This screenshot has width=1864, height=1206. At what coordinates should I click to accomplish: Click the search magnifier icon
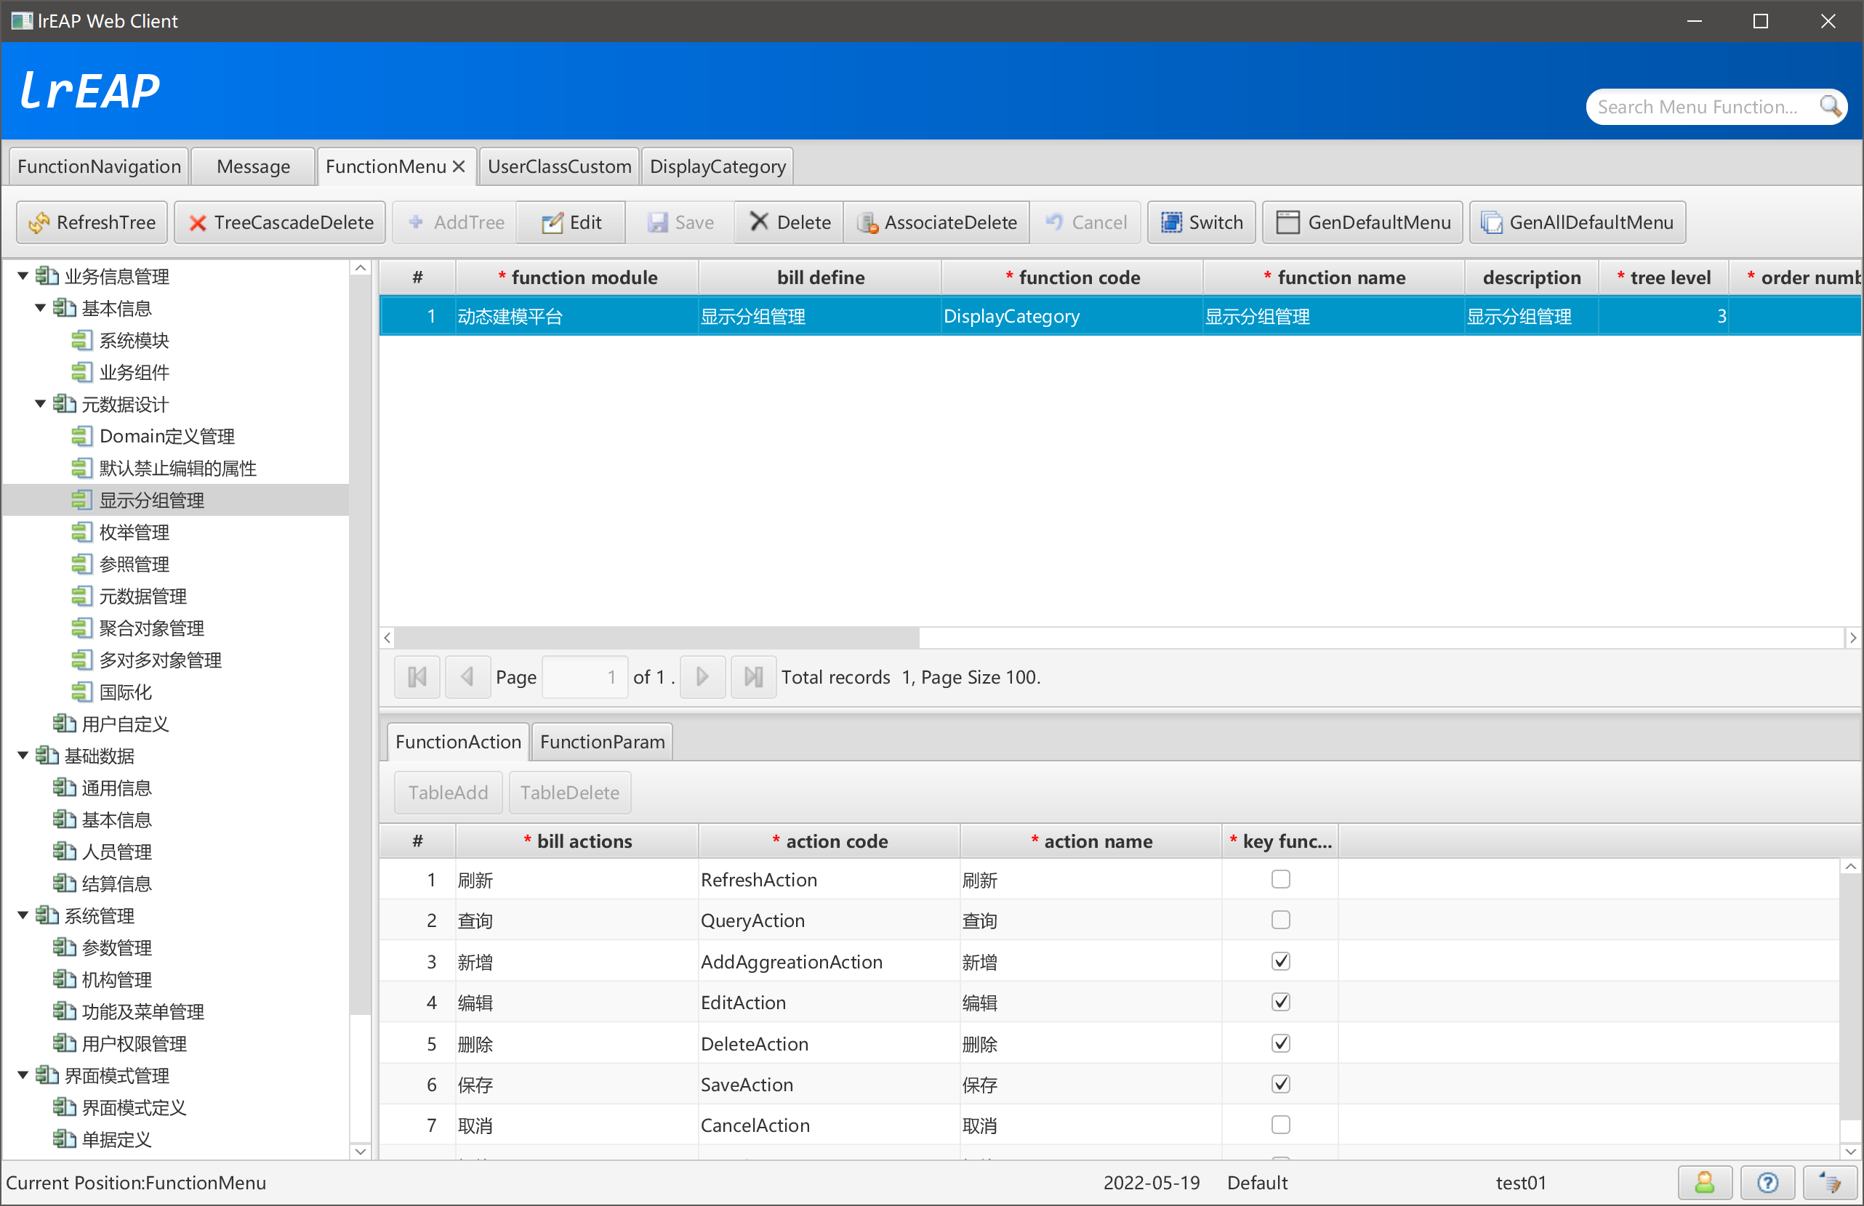(1830, 107)
